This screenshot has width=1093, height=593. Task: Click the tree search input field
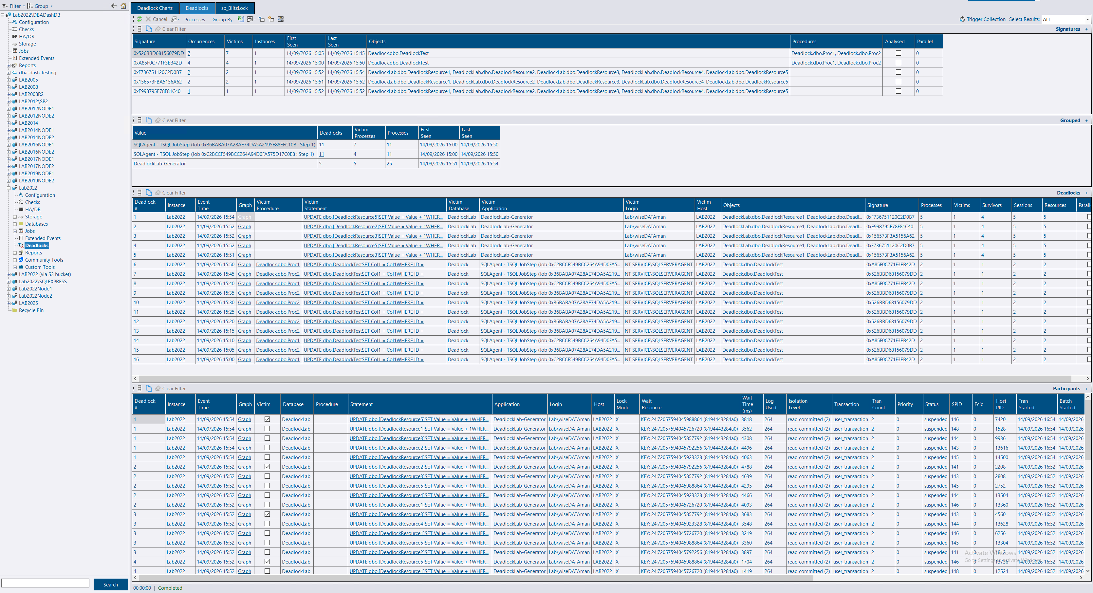click(x=46, y=583)
